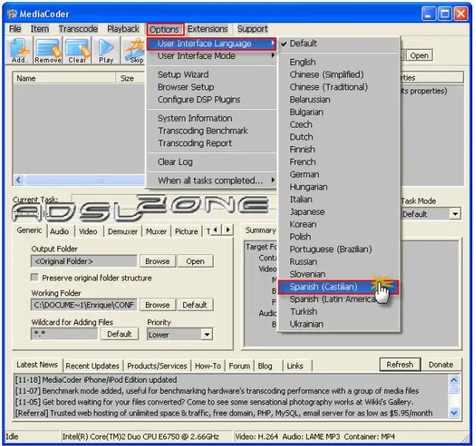Select English language
Image resolution: width=476 pixels, height=446 pixels.
pos(338,62)
